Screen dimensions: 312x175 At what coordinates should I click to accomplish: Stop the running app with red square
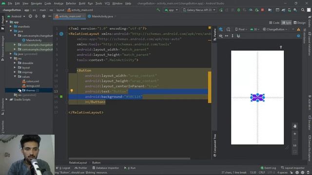coord(262,10)
